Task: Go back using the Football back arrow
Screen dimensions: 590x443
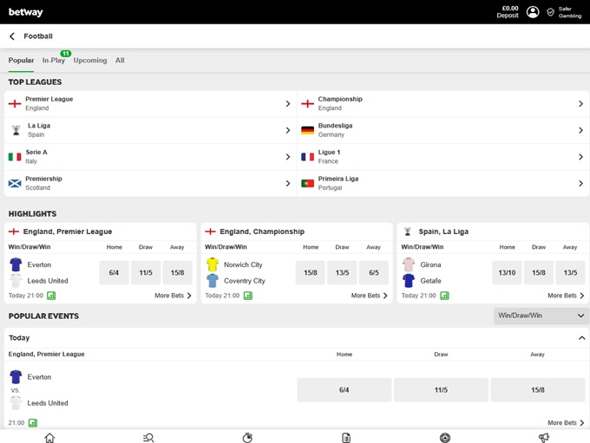Action: [12, 36]
